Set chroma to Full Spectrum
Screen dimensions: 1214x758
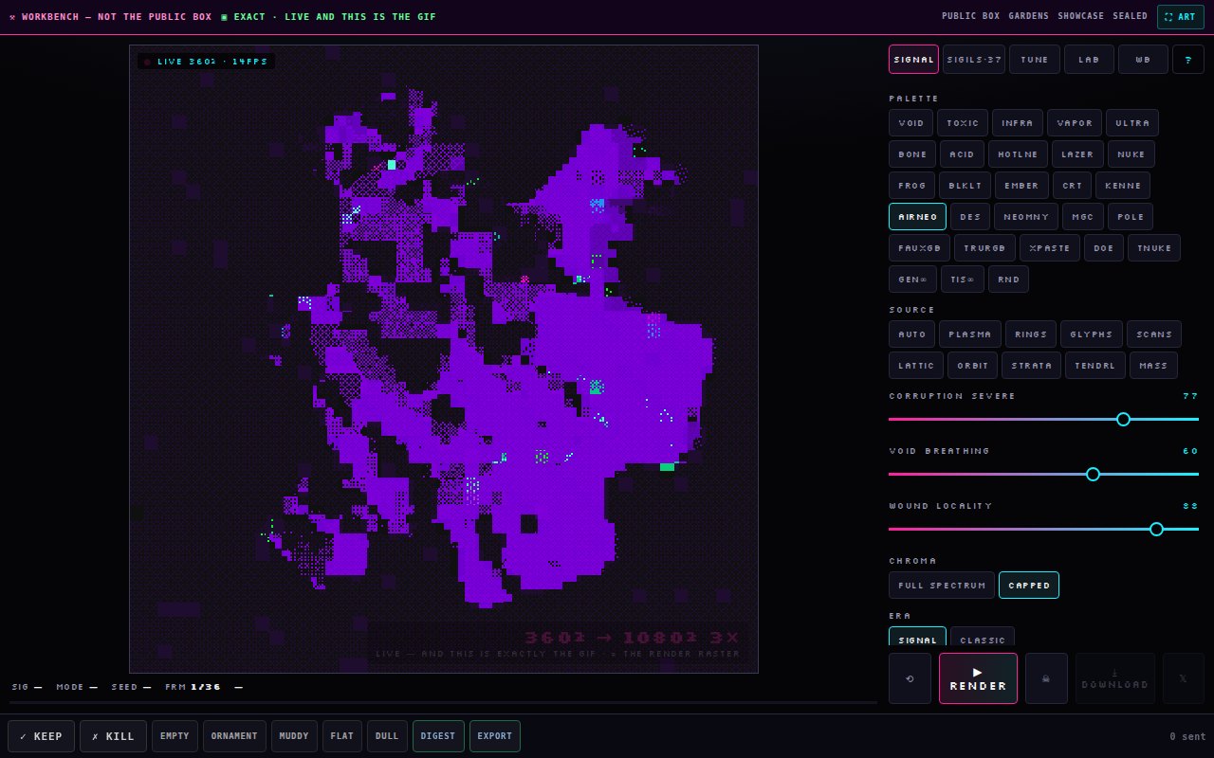(942, 586)
